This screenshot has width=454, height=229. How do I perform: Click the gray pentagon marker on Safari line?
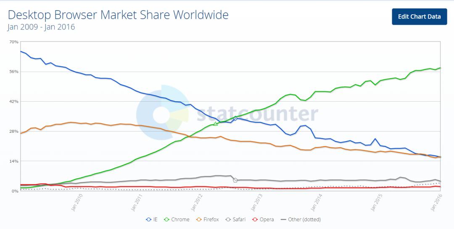235,180
